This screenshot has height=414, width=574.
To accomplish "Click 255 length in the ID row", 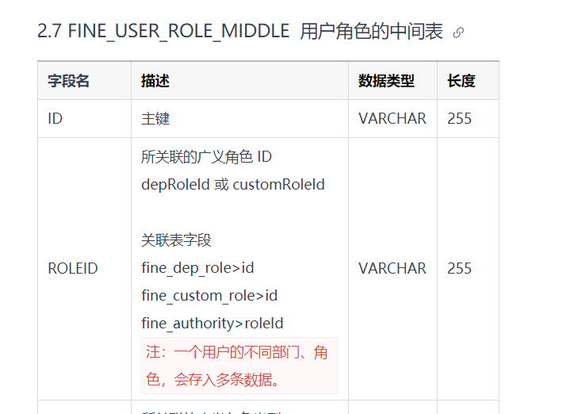I will pyautogui.click(x=459, y=119).
